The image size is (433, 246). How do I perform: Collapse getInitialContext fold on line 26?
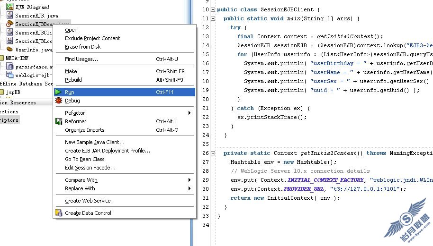point(213,153)
